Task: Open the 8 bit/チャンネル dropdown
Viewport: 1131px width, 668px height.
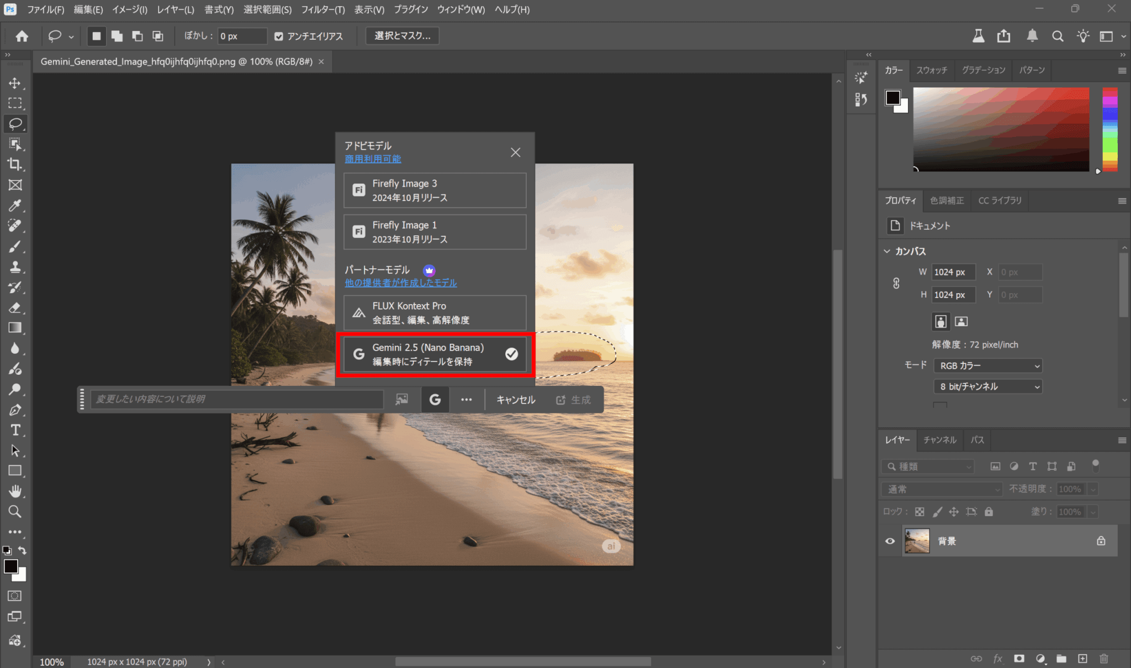Action: click(987, 386)
